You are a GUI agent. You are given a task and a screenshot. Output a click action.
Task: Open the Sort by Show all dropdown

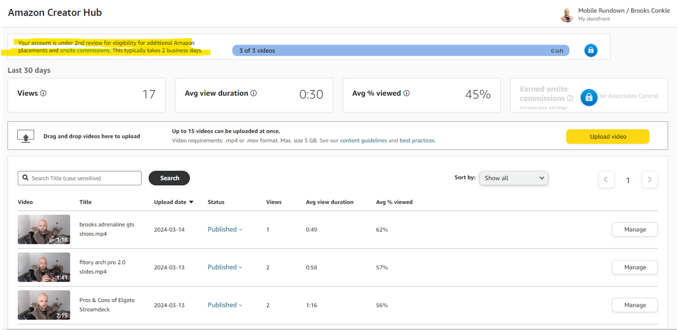[x=514, y=178]
